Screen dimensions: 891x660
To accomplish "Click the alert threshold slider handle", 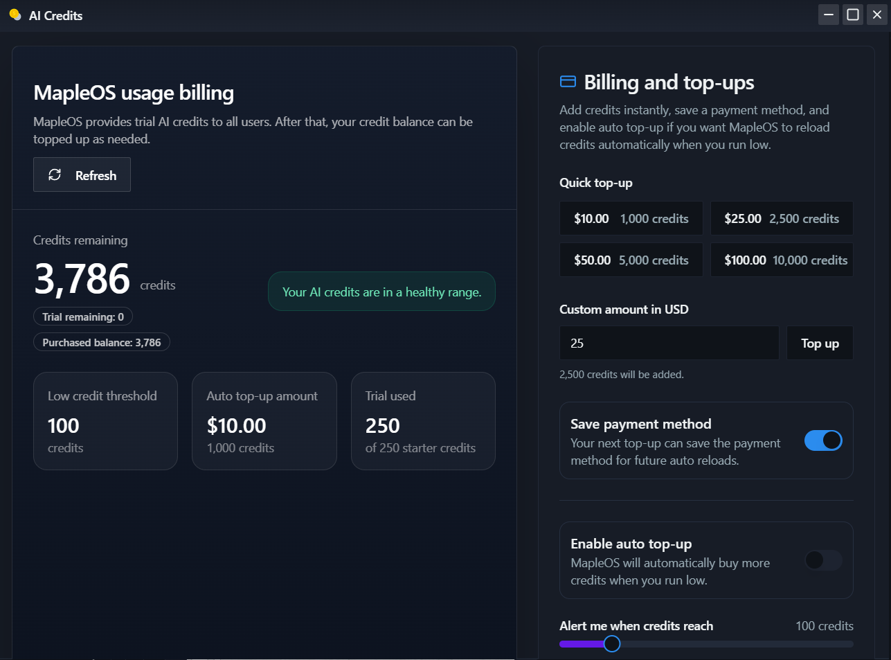I will [x=611, y=644].
